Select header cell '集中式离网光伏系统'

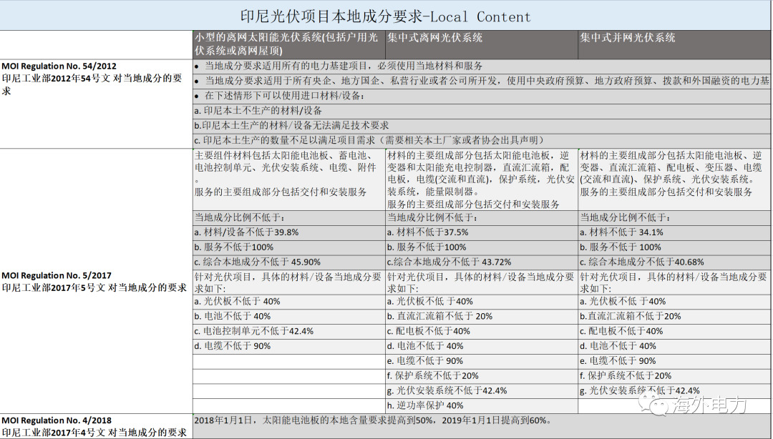[481, 45]
